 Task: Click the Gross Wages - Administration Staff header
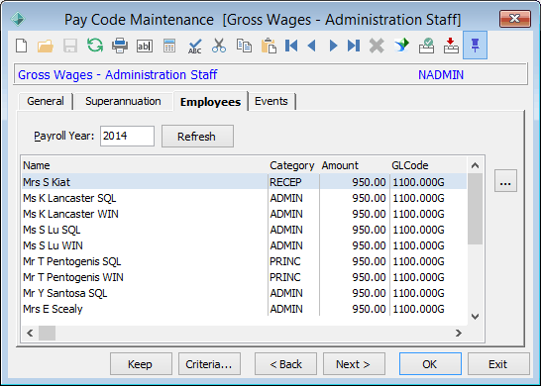[118, 75]
